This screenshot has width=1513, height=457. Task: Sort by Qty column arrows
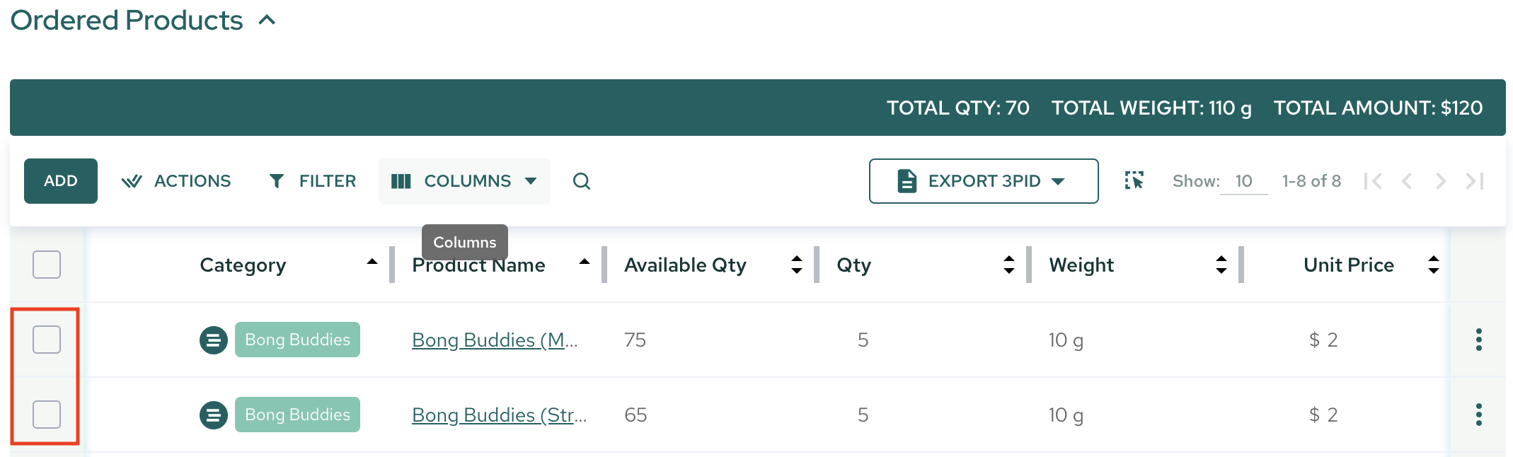[x=1009, y=265]
